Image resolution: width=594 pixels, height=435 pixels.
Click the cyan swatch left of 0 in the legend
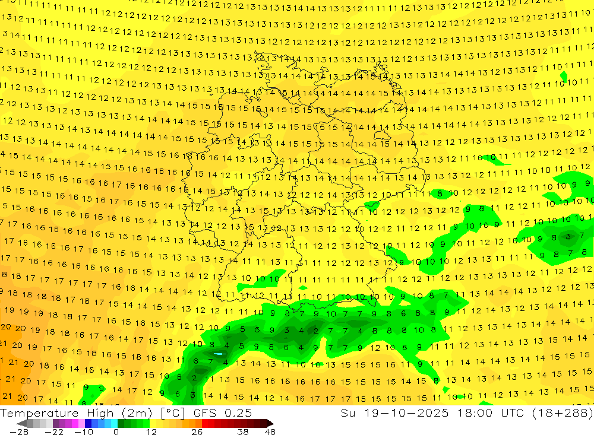(114, 423)
